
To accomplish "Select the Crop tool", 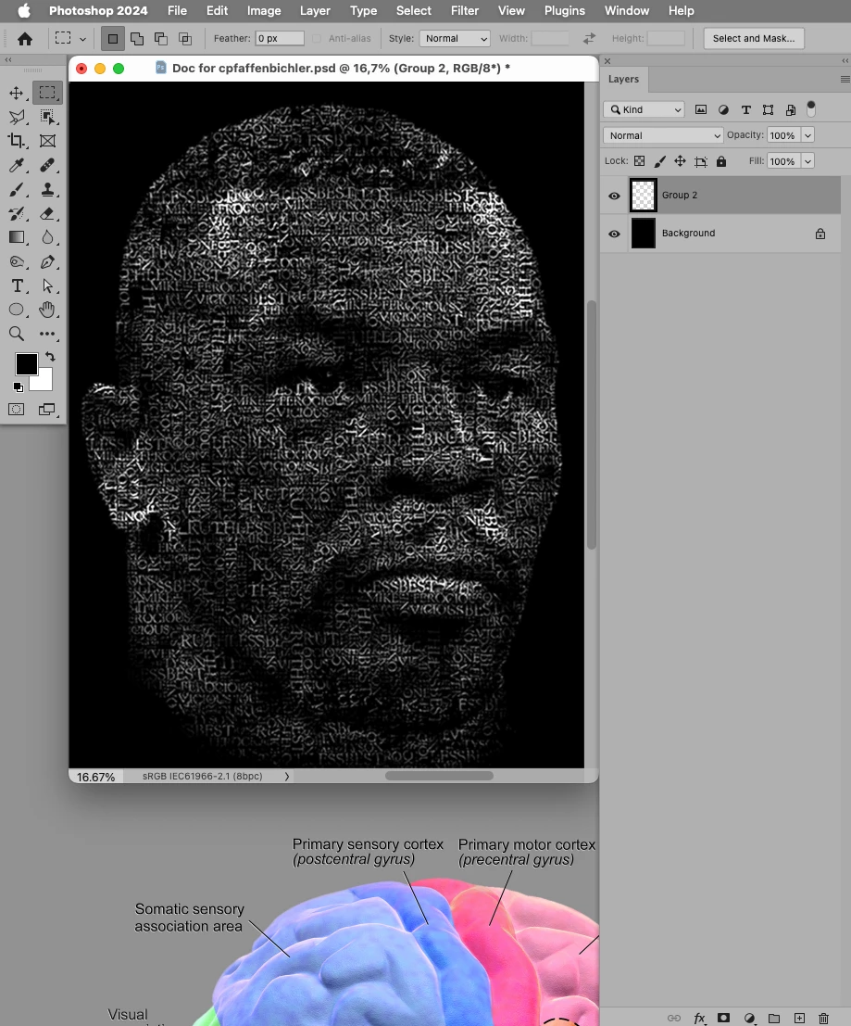I will click(17, 141).
